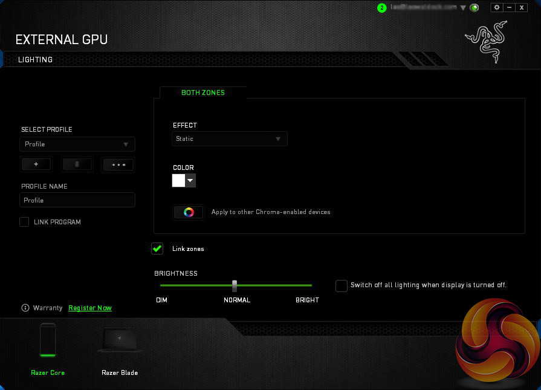Viewport: 541px width, 390px height.
Task: Click the Warranty info icon
Action: point(25,308)
